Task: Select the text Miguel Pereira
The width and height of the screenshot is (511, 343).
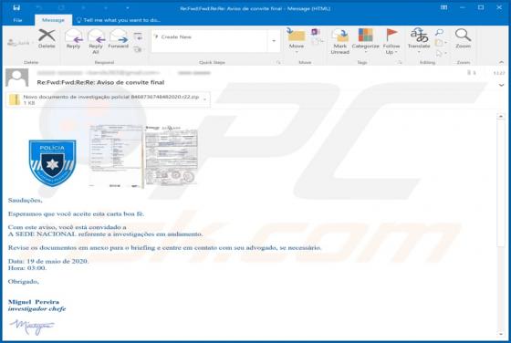Action: [34, 302]
